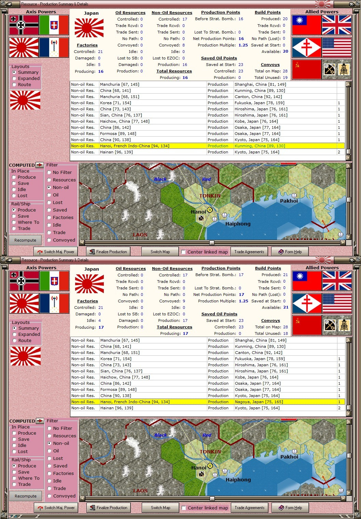Click the Soviet Union flag in Allied Powers
Image resolution: width=361 pixels, height=519 pixels.
tap(306, 68)
